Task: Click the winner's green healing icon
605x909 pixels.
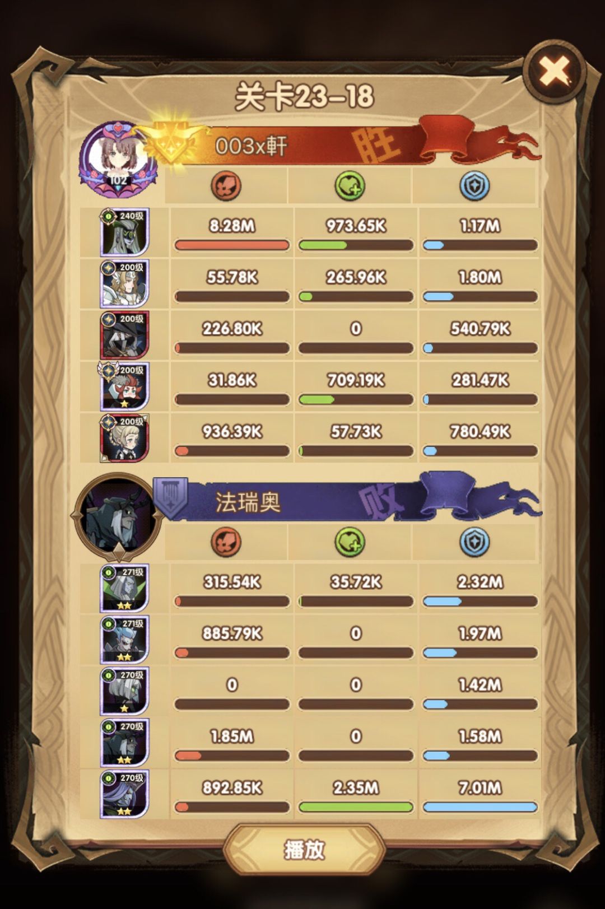Action: coord(350,185)
